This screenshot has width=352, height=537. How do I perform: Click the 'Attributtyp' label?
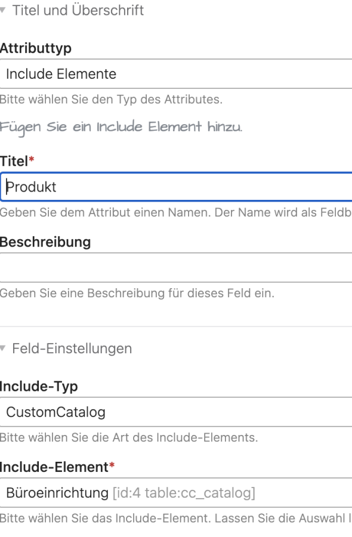tap(36, 48)
